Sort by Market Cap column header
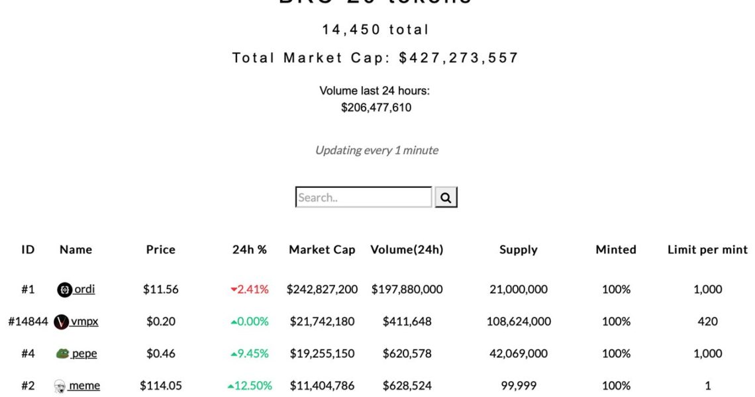The image size is (755, 397). tap(322, 249)
